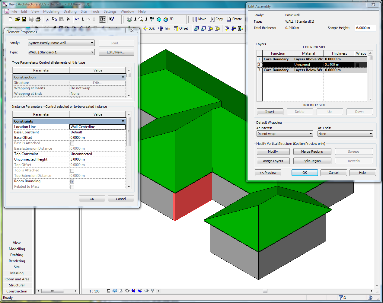Open the SteeringWheels dropdown arrow
Viewport: 383px width, 303px height.
click(135, 19)
